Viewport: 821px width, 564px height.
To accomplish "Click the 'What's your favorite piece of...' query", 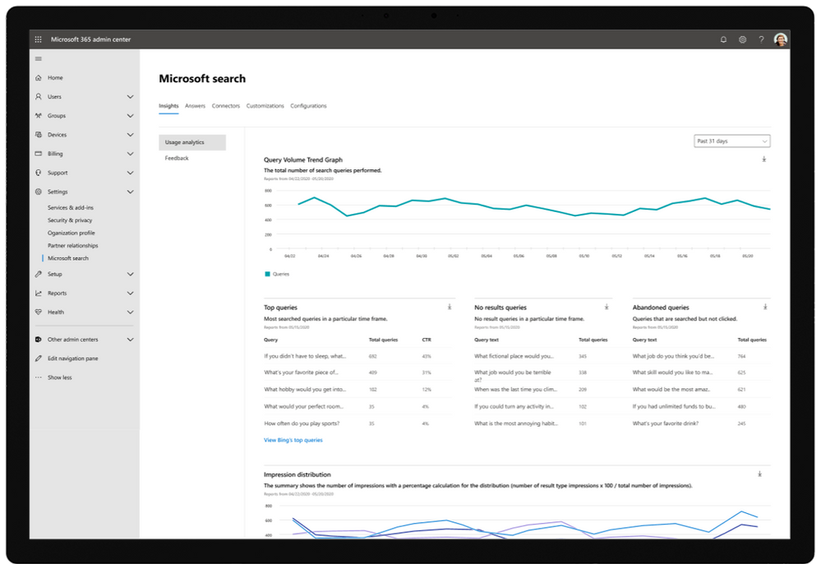I will [x=301, y=372].
